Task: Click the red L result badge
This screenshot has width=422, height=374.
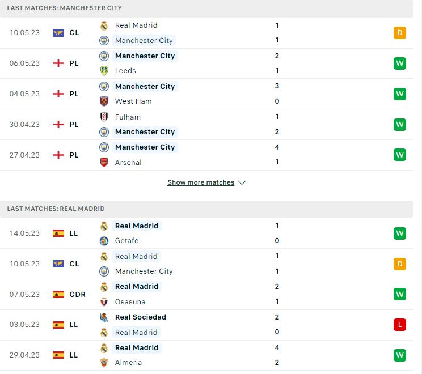Action: point(400,325)
